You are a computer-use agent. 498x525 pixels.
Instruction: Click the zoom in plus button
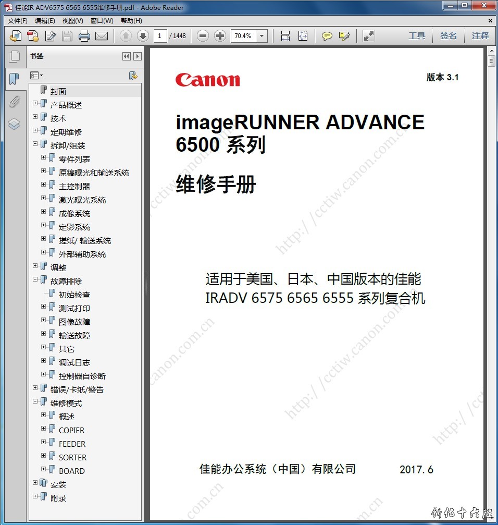(x=220, y=36)
